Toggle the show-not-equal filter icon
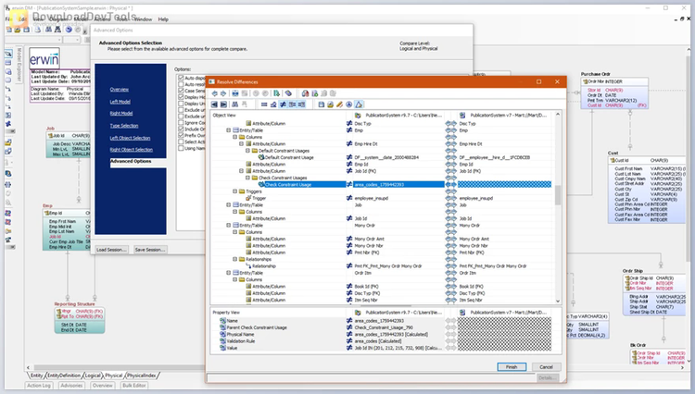 (x=283, y=105)
